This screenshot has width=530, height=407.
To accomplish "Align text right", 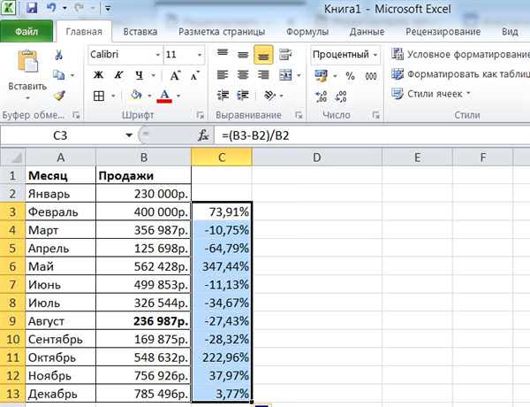I will pos(263,75).
